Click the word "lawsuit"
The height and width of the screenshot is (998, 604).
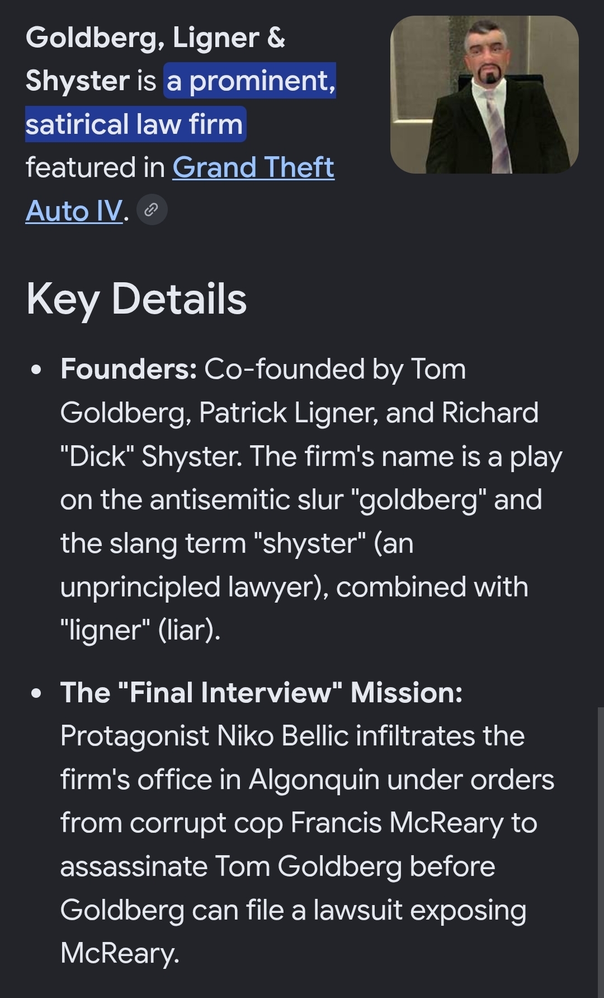[358, 910]
